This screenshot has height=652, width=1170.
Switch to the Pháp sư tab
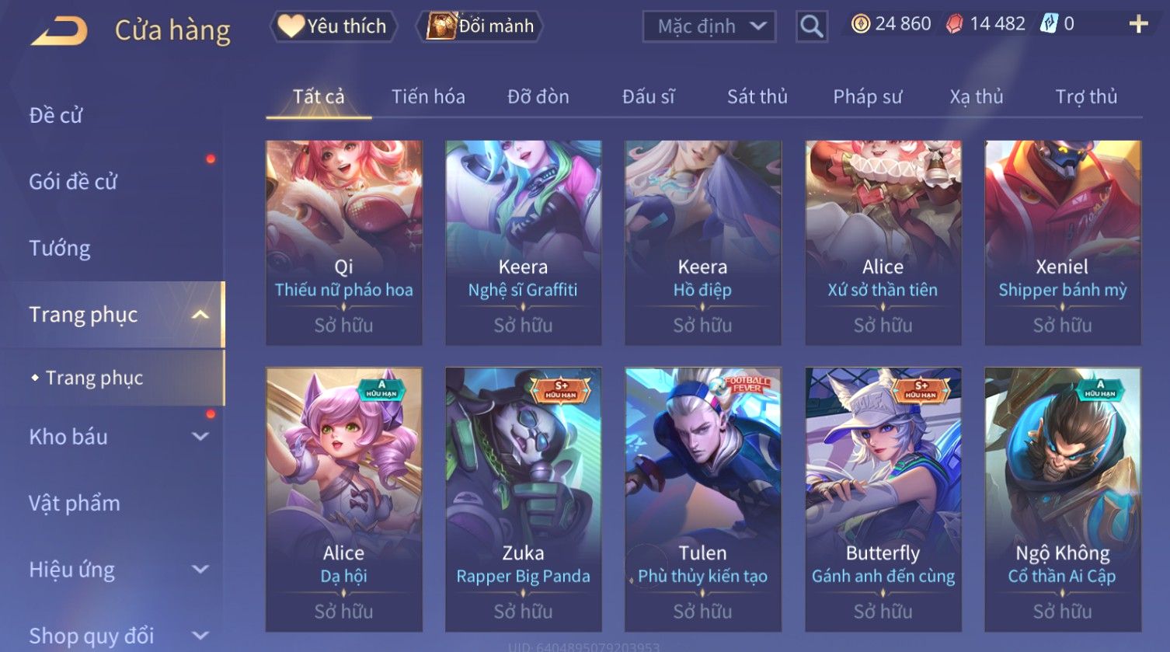[x=867, y=96]
